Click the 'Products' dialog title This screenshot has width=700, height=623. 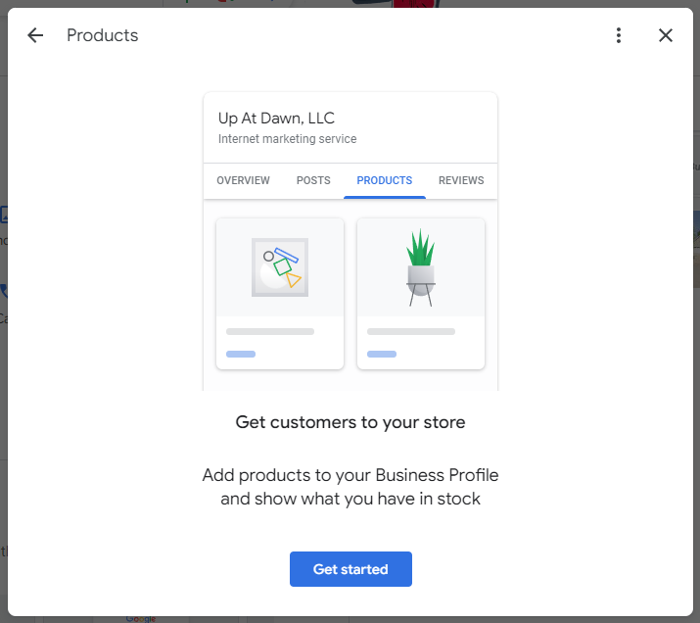[x=103, y=35]
